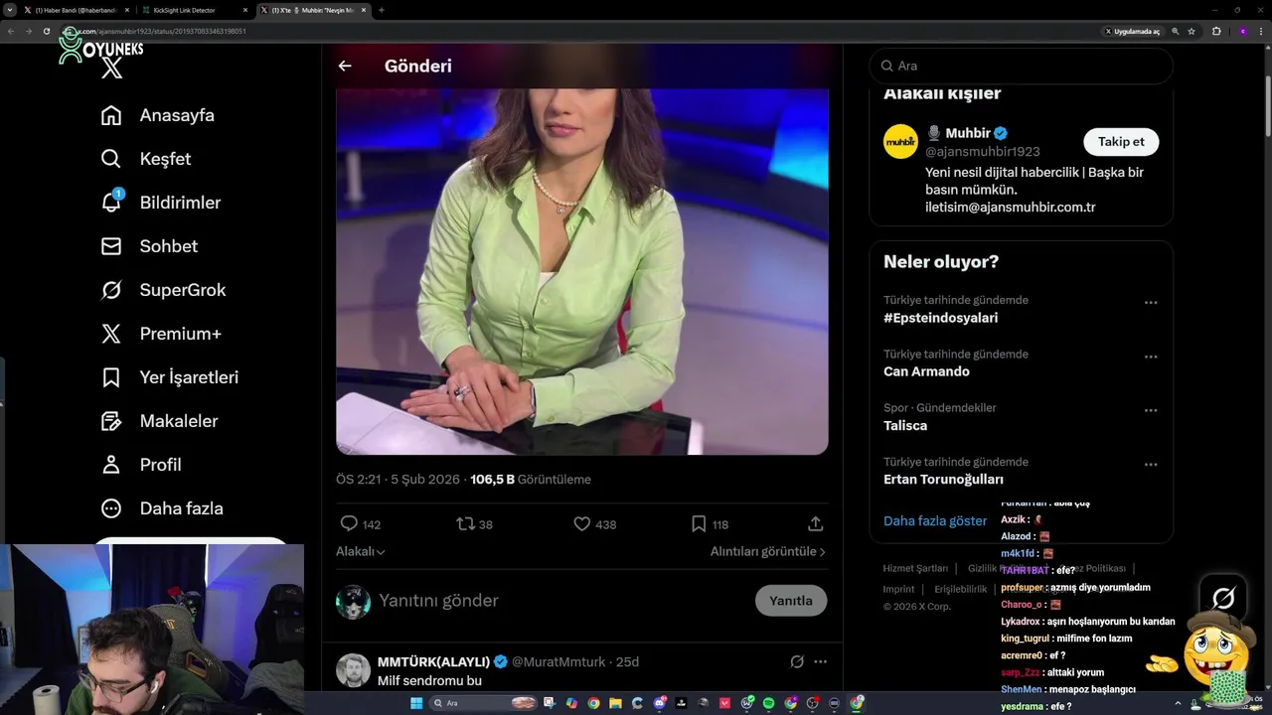
Task: Open Muhbir profile name link
Action: coord(967,133)
